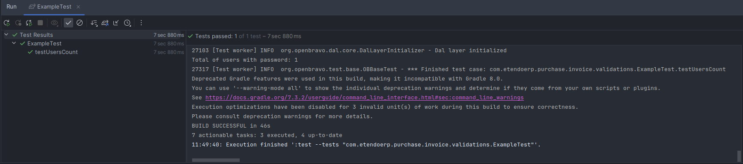Open the test history clock icon
The width and height of the screenshot is (743, 164).
coord(128,23)
